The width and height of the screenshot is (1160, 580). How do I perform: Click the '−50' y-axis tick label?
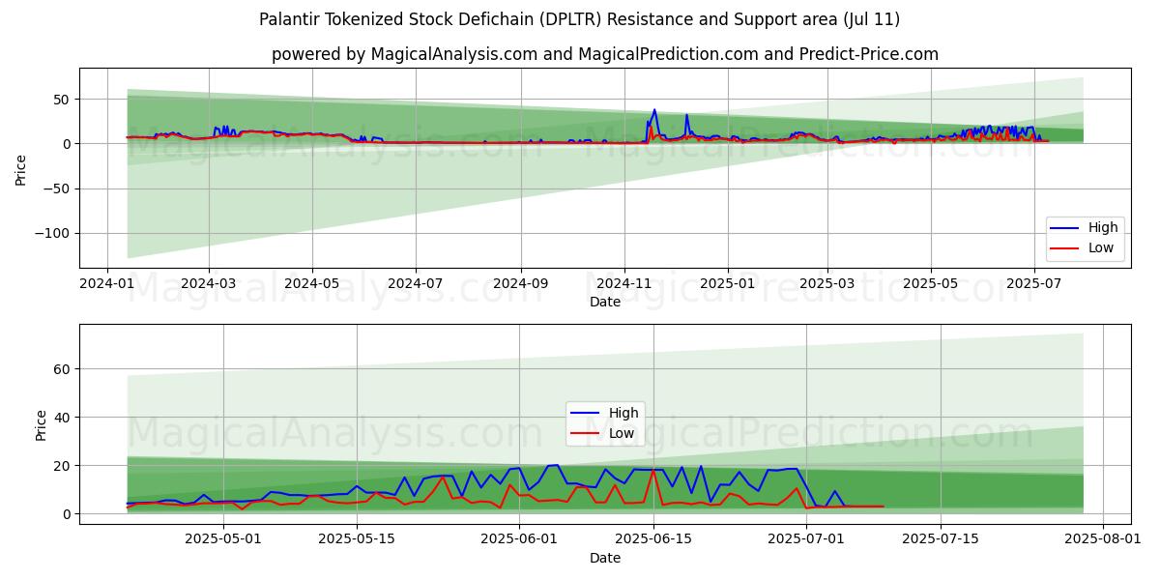[x=58, y=188]
